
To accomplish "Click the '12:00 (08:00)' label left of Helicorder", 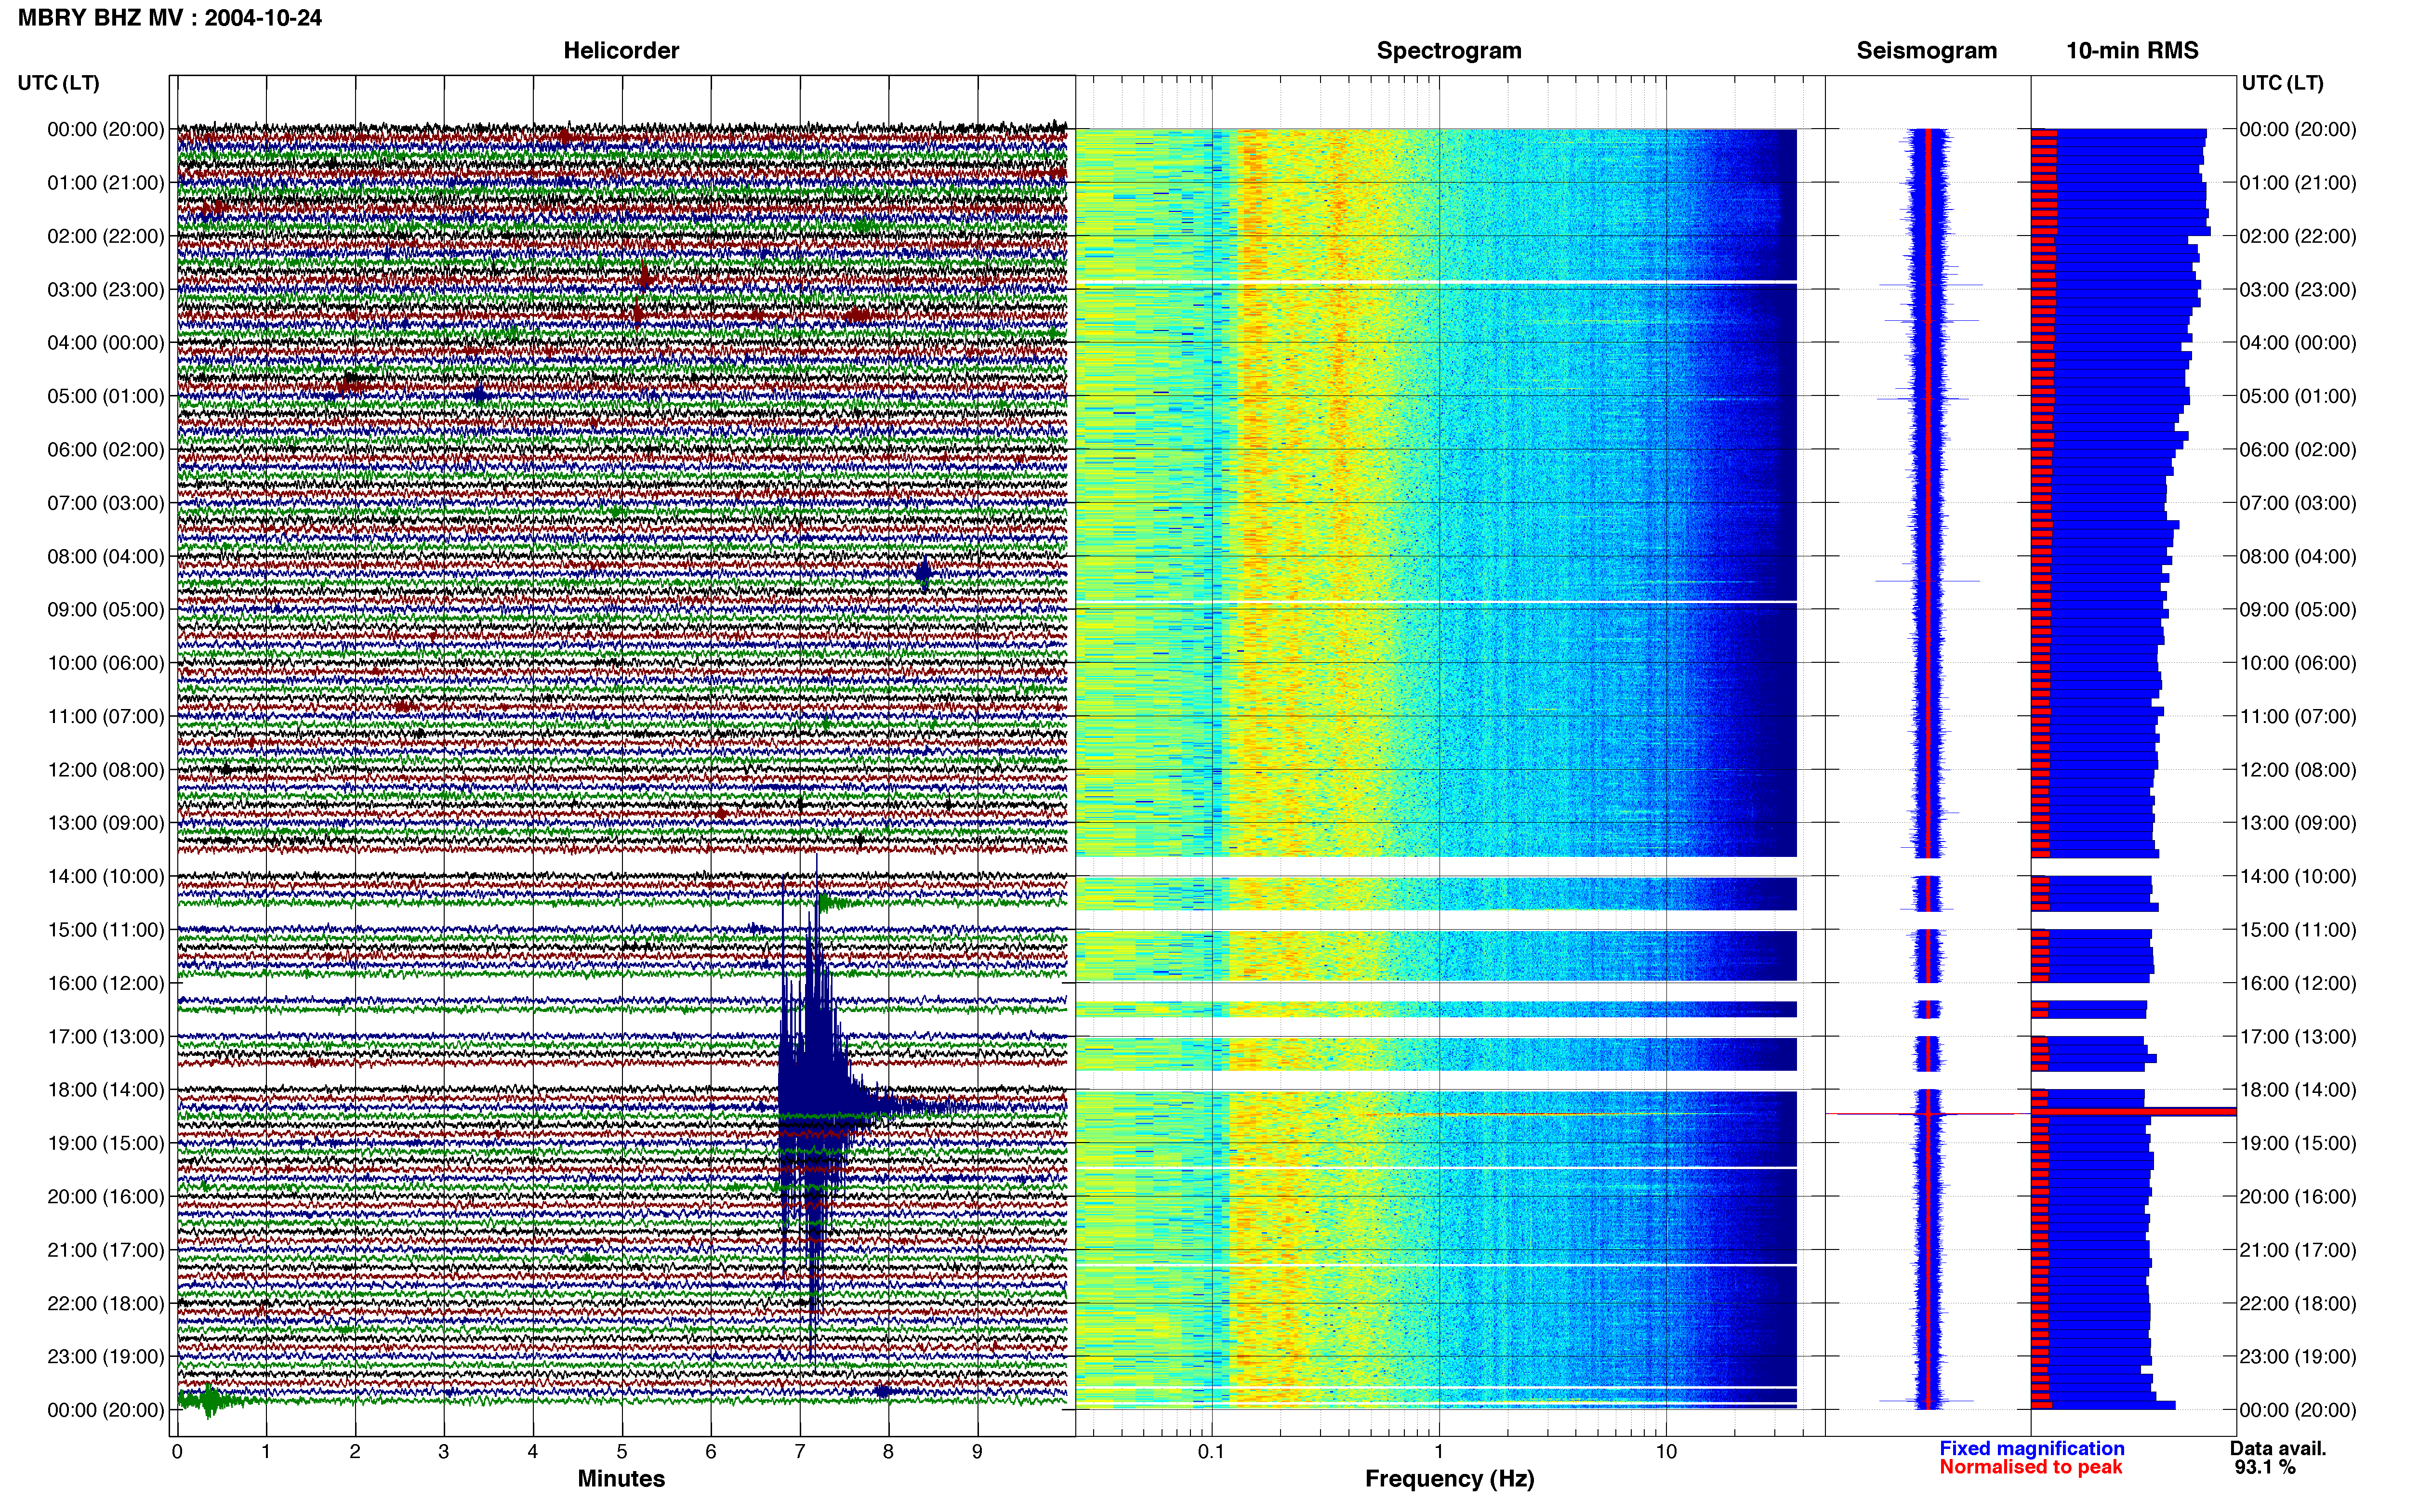I will (106, 770).
